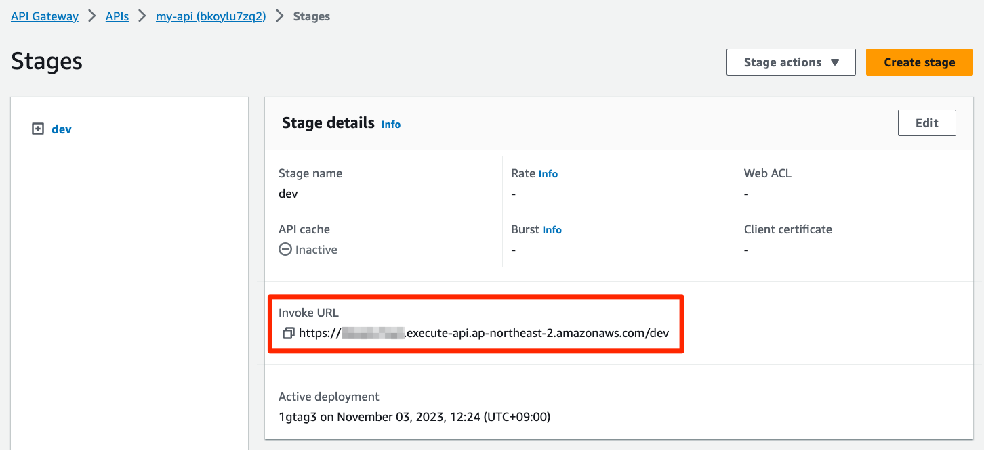
Task: Select the dev stage in tree
Action: [62, 129]
